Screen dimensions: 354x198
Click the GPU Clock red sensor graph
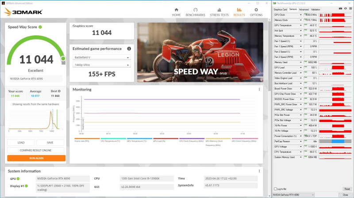click(x=335, y=15)
